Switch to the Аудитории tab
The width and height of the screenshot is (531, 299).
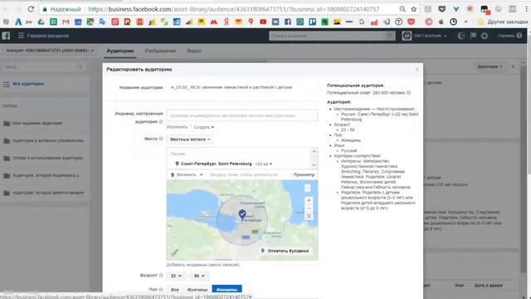click(119, 51)
